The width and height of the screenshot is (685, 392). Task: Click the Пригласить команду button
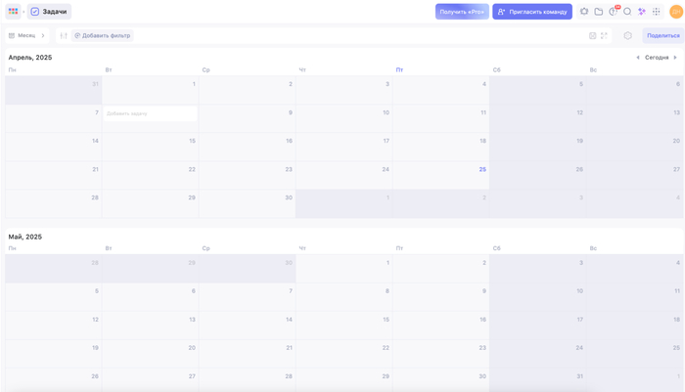click(532, 12)
